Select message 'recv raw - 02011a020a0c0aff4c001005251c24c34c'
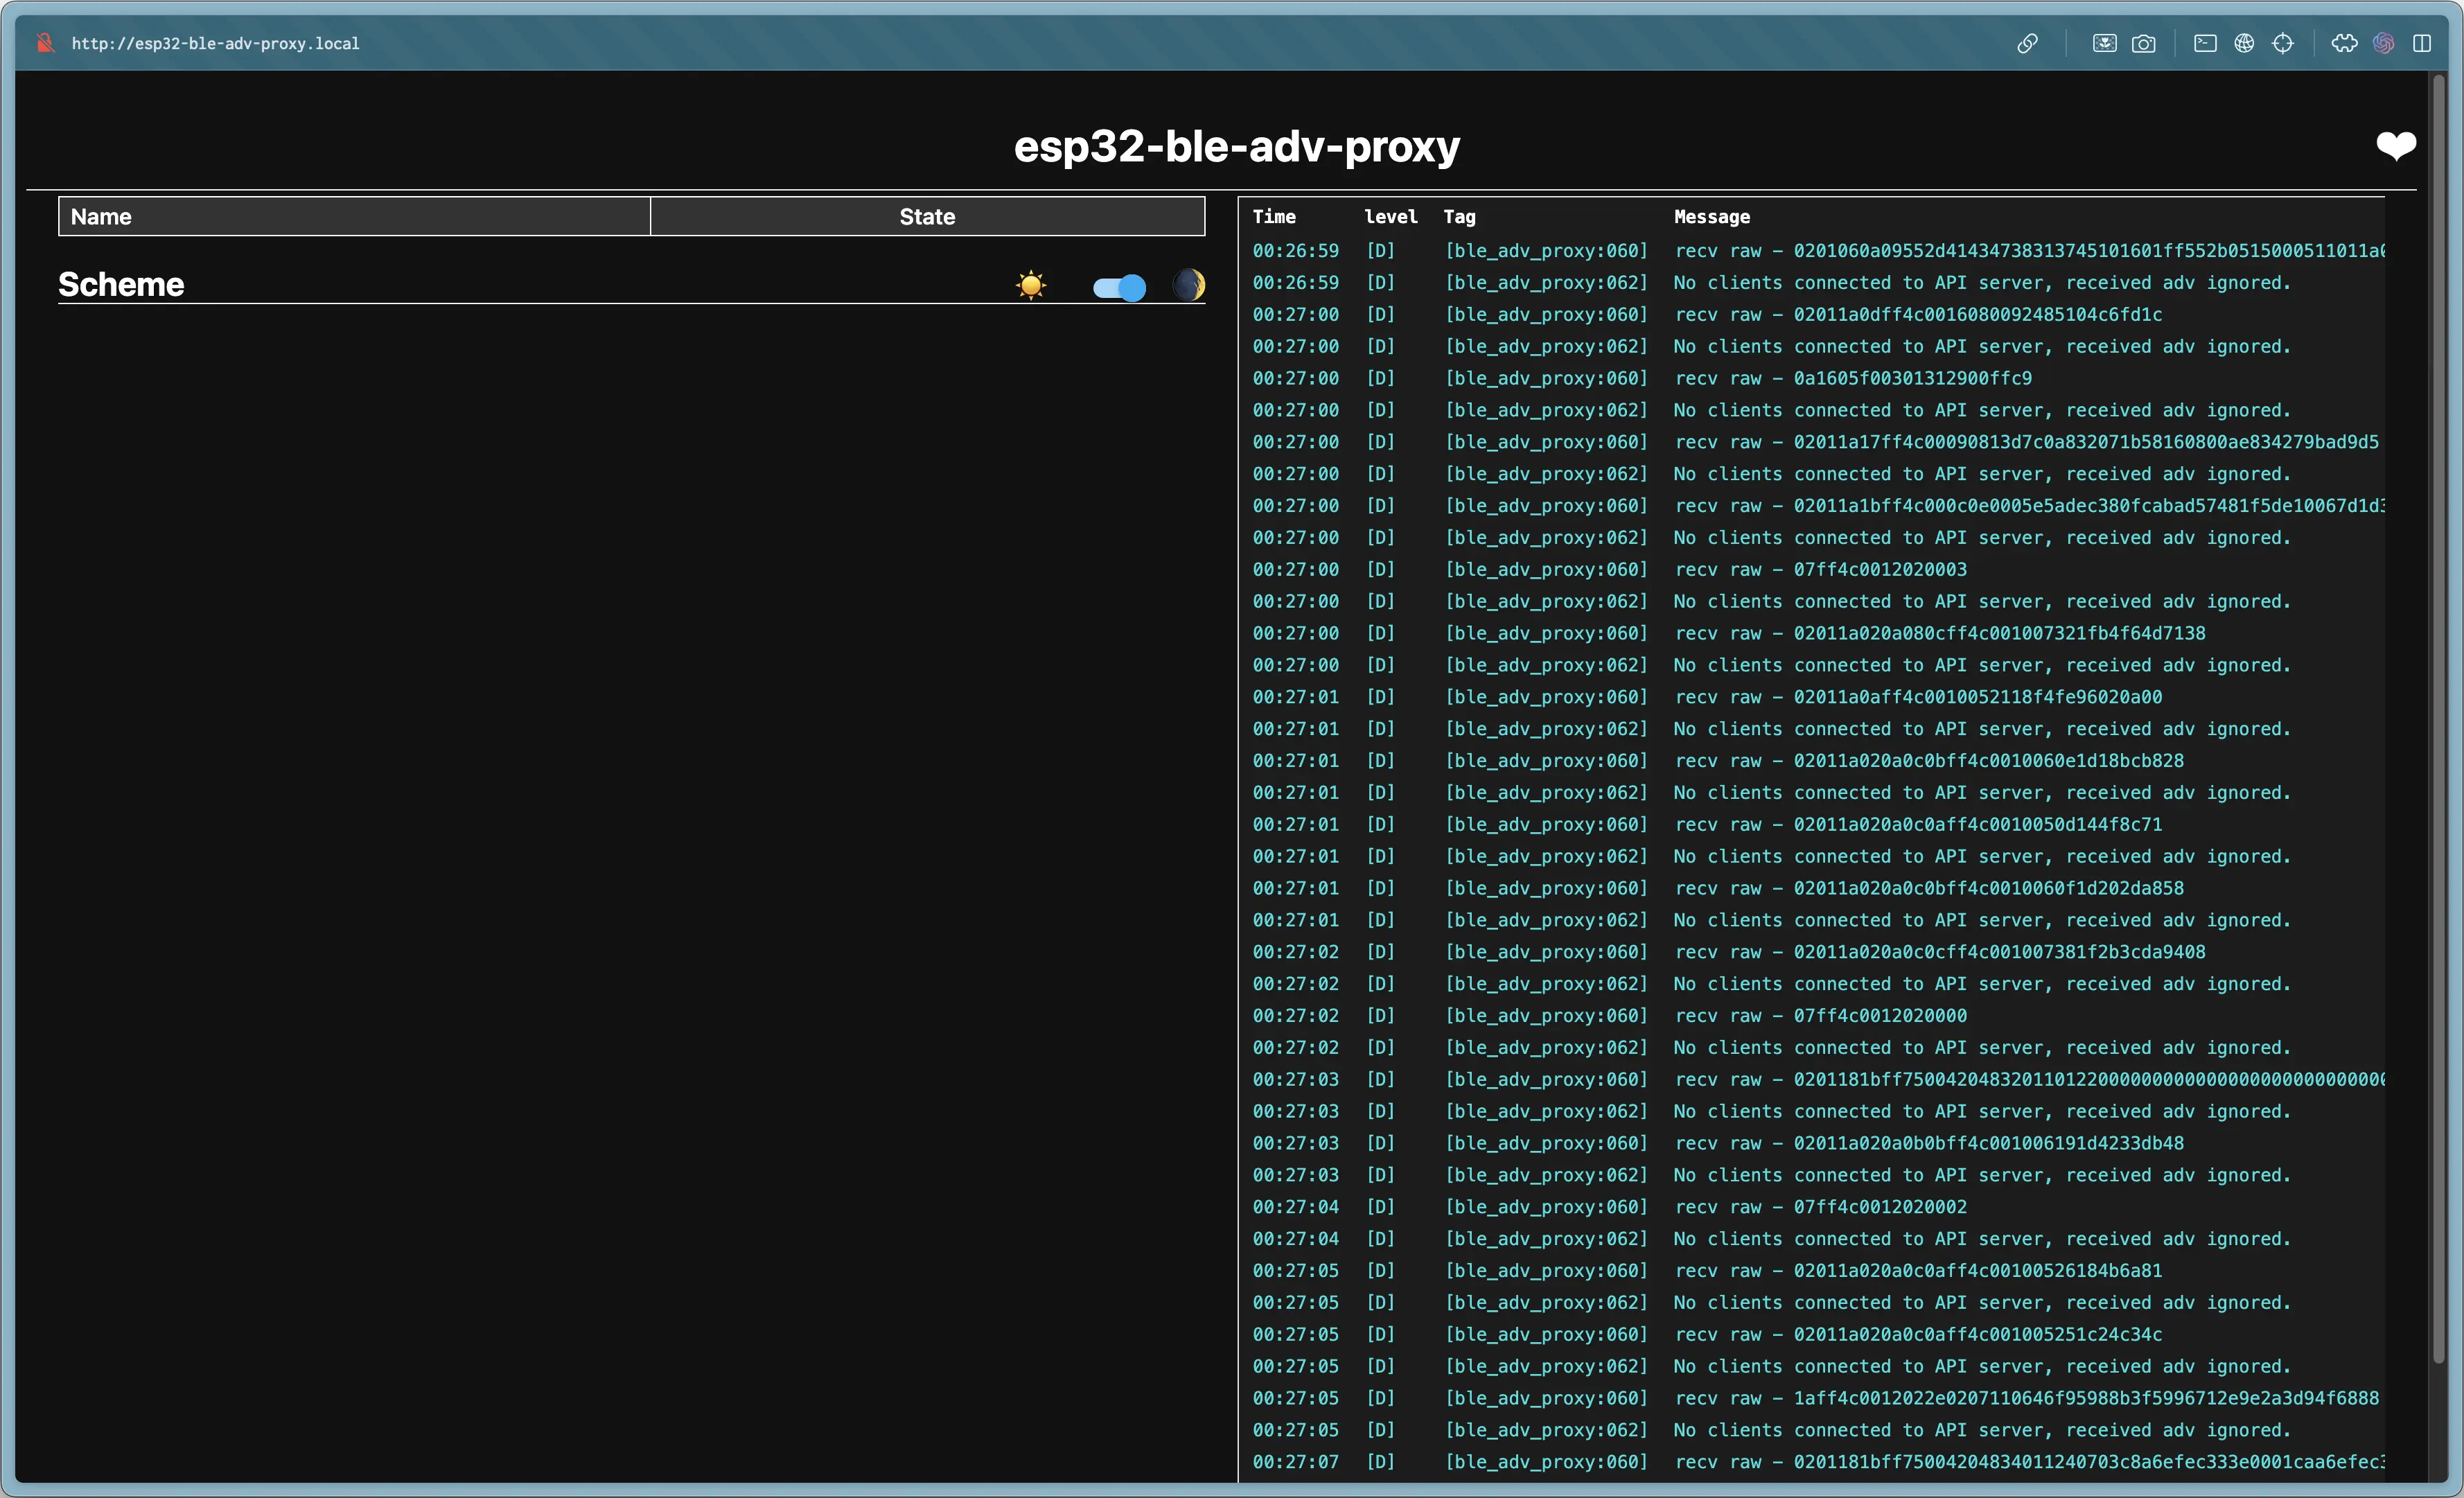Image resolution: width=2464 pixels, height=1498 pixels. pos(1918,1334)
